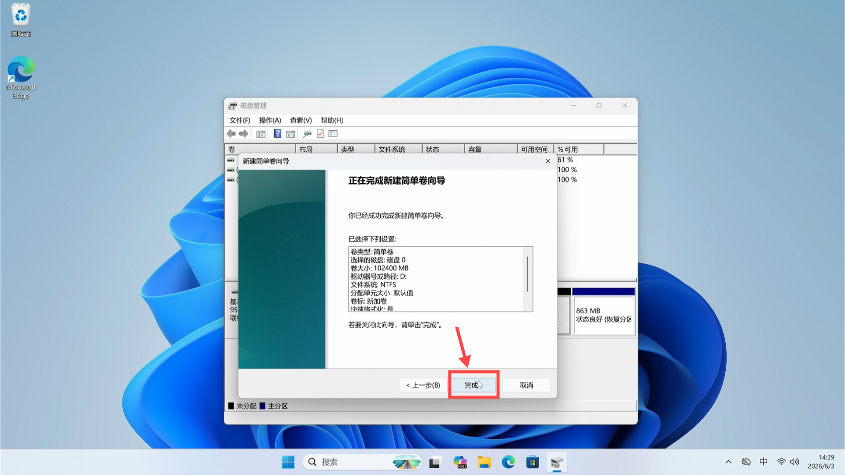Open the clock and date at 14:29
845x475 pixels.
821,462
